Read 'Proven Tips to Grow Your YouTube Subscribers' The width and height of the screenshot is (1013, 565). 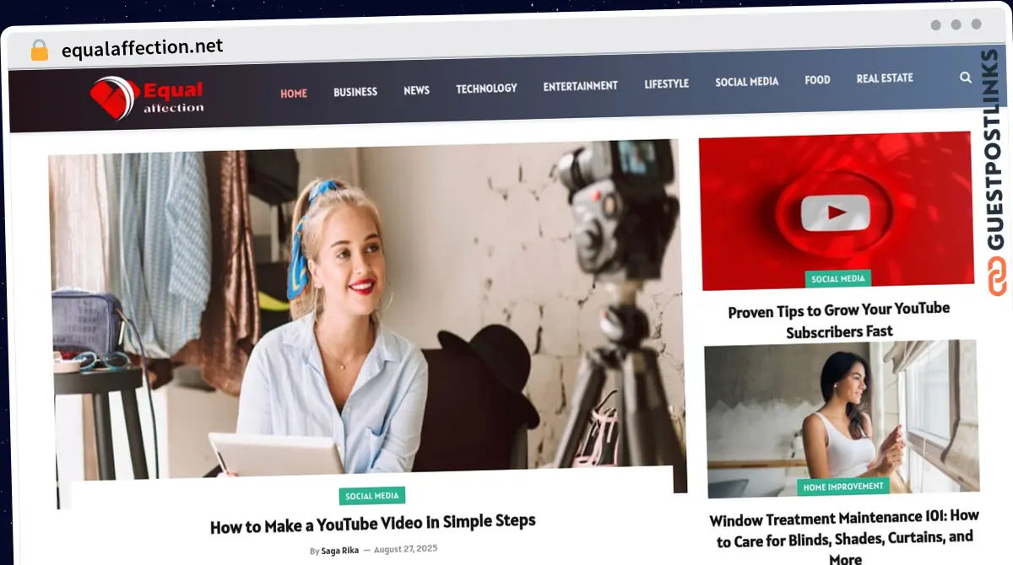[838, 320]
